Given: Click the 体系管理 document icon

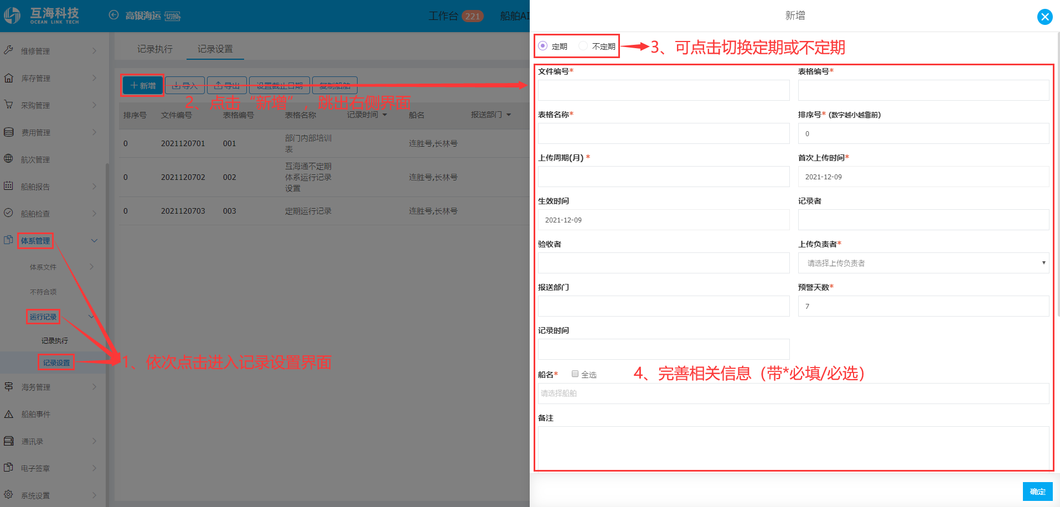Looking at the screenshot, I should pyautogui.click(x=8, y=240).
